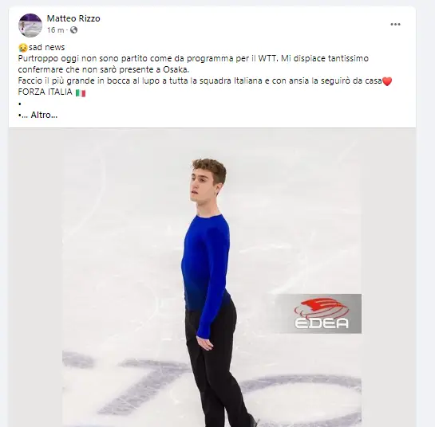
Task: Open the three-dot post options menu
Action: [x=395, y=25]
